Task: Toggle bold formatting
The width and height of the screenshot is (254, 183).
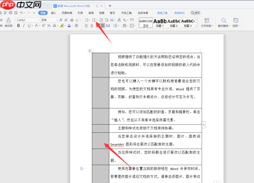Action: click(x=18, y=25)
